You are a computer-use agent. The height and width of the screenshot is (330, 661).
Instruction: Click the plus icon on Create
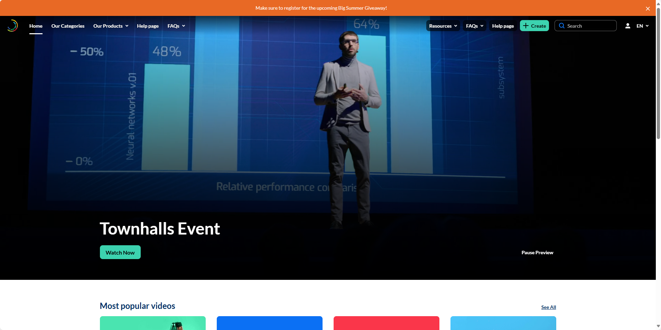[526, 26]
